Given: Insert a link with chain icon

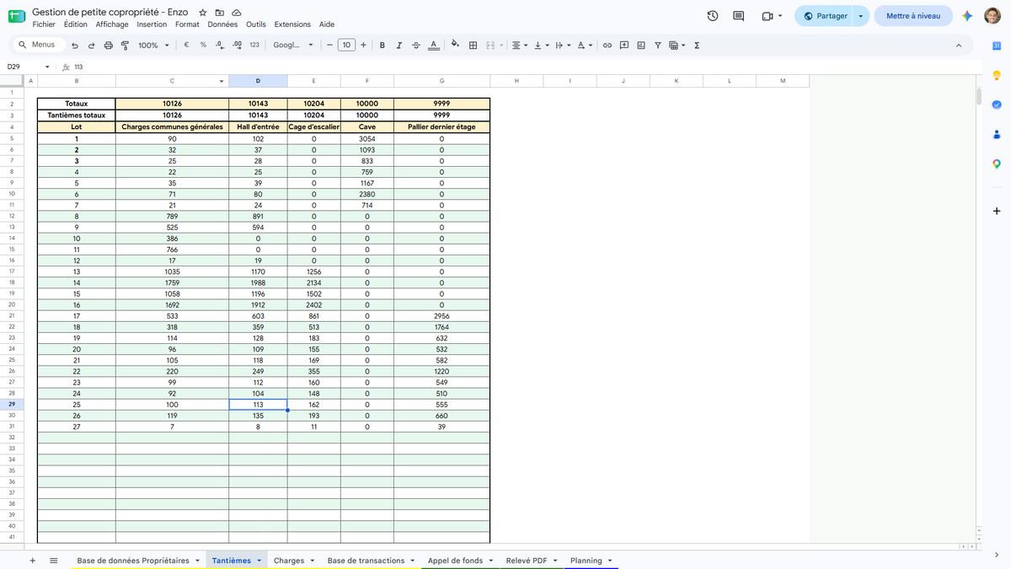Looking at the screenshot, I should [x=607, y=46].
